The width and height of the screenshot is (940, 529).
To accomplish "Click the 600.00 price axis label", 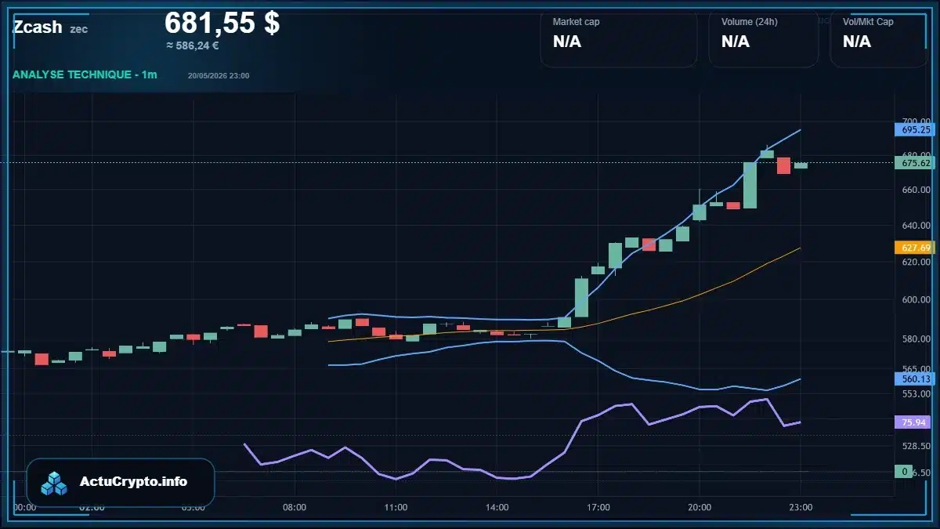I will point(916,299).
